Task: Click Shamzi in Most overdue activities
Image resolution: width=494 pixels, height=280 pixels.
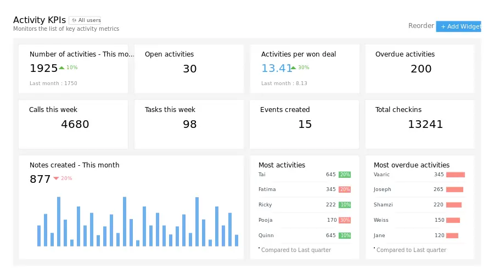Action: pyautogui.click(x=383, y=205)
